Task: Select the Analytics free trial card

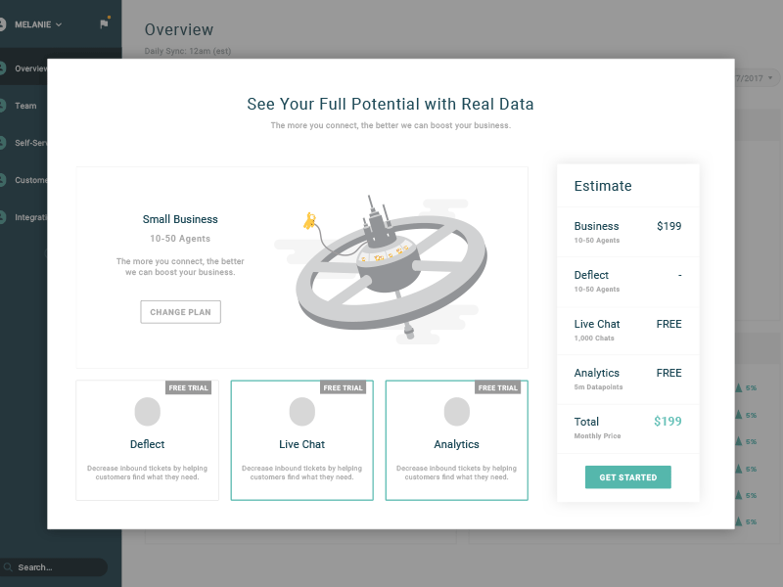Action: pyautogui.click(x=456, y=440)
